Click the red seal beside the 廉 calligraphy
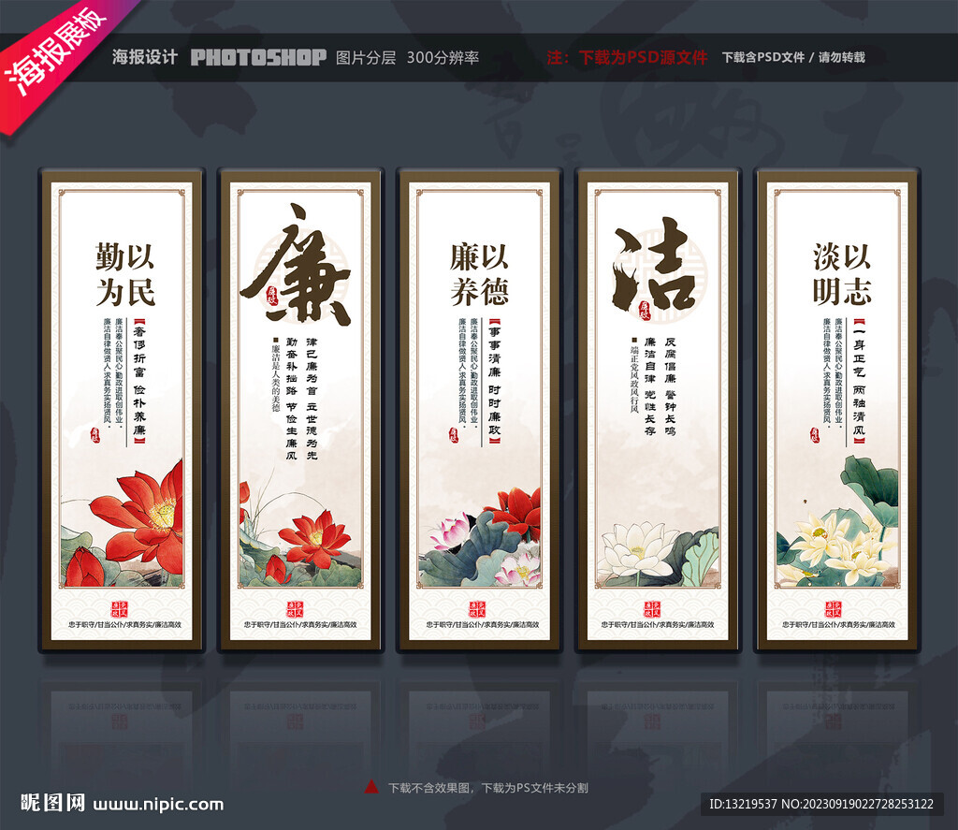The width and height of the screenshot is (958, 830). point(271,297)
